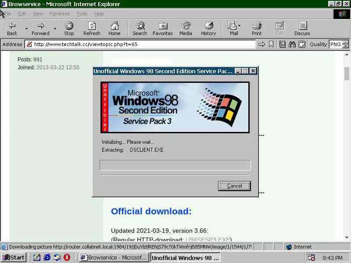This screenshot has width=351, height=263.
Task: Click the Posts: 991 text
Action: coord(30,60)
